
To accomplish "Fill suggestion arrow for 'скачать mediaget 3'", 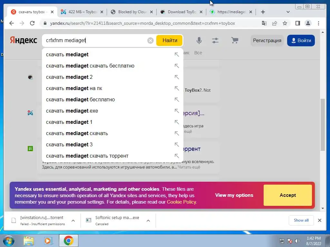I will point(177,145).
